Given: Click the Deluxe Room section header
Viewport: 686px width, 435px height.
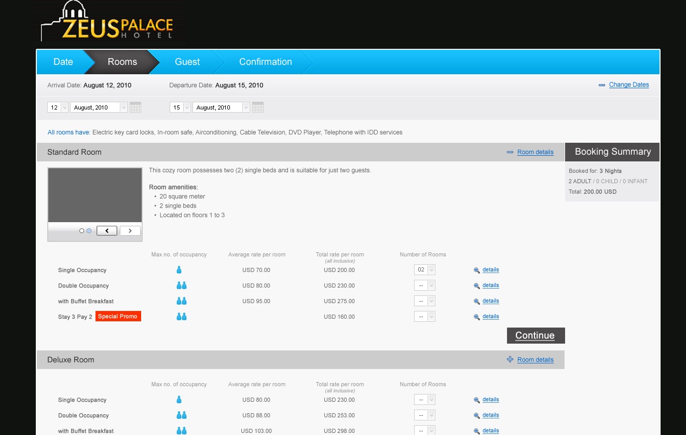Looking at the screenshot, I should point(300,360).
